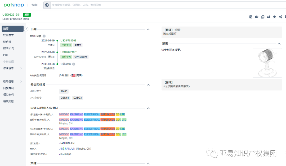Open the 摘要 sidebar tab
The image size is (286, 166).
[13, 29]
